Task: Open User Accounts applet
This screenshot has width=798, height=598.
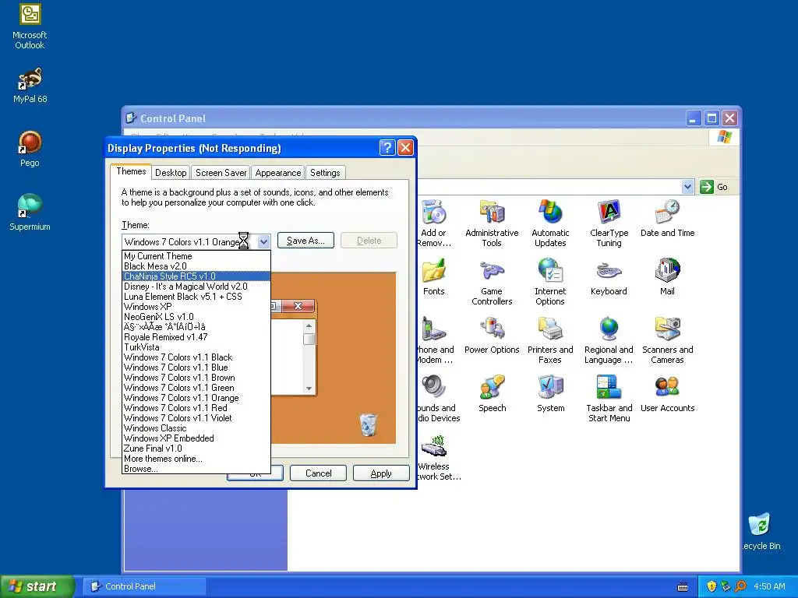Action: pos(667,394)
